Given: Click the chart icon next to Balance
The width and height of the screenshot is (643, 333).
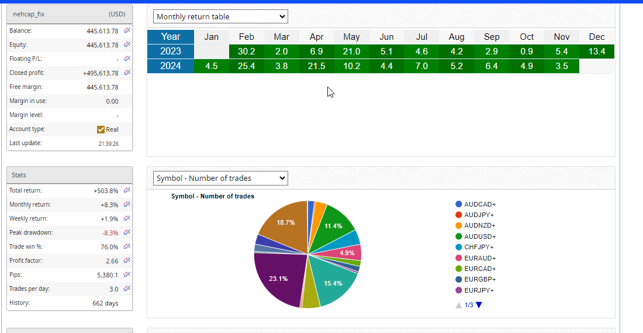Looking at the screenshot, I should coord(127,30).
